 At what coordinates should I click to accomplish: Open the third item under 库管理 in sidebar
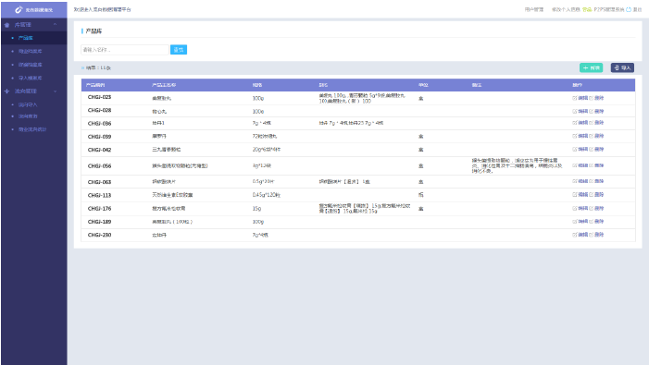[31, 65]
